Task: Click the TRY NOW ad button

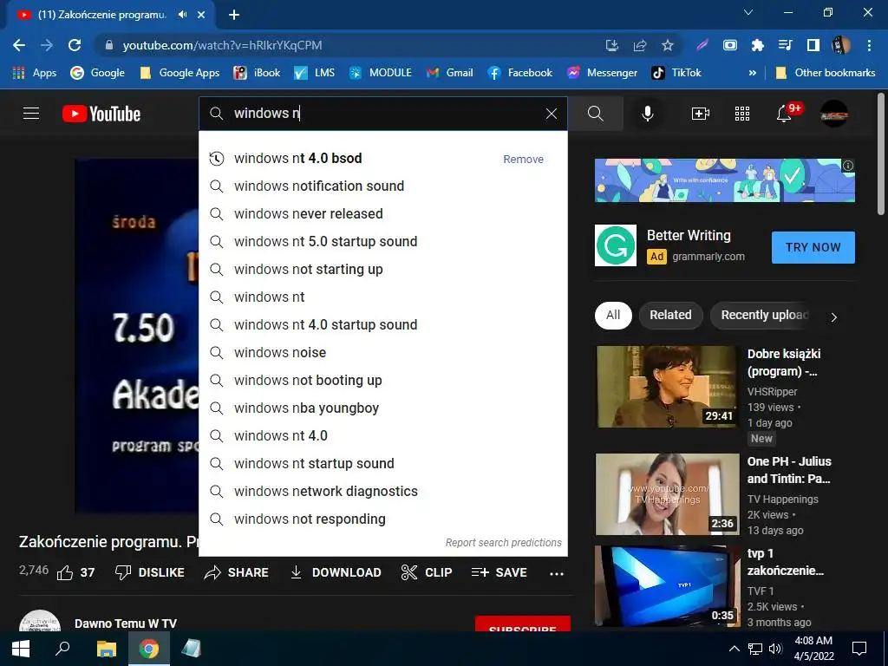Action: point(813,247)
